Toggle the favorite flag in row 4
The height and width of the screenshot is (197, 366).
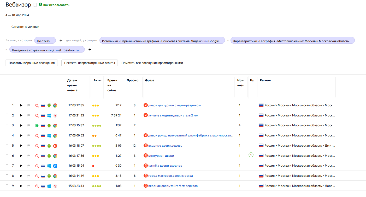[28, 136]
